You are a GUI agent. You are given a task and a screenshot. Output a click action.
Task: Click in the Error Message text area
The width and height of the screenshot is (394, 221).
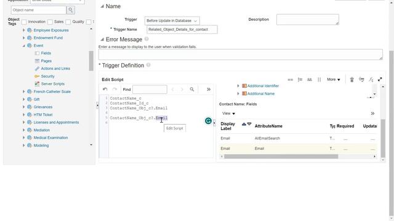click(241, 55)
